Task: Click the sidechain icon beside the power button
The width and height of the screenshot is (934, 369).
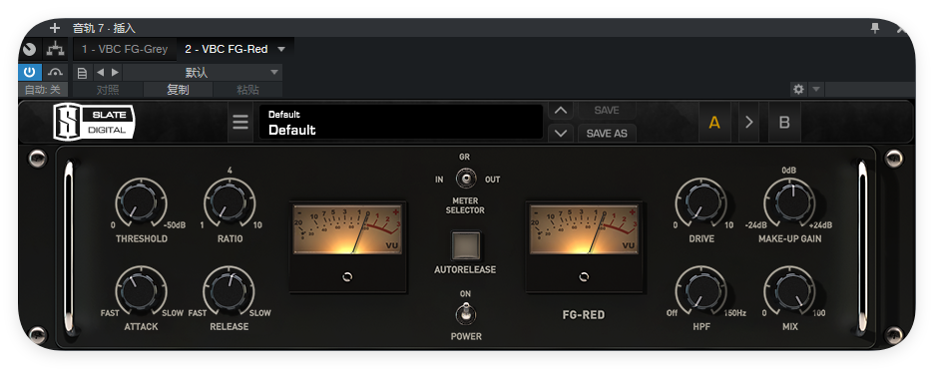Action: coord(56,72)
